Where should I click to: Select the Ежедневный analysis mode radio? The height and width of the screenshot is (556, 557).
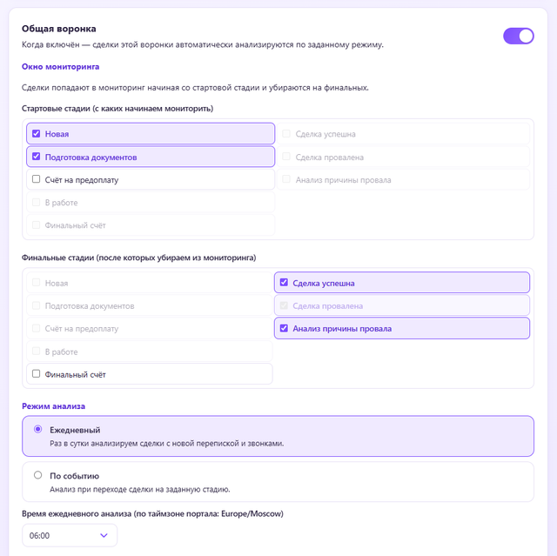[x=37, y=429]
